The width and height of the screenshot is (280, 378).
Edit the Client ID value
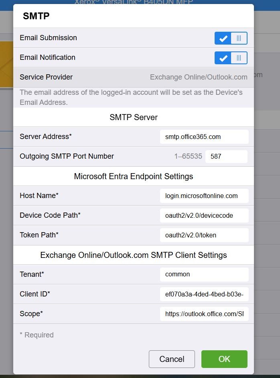[x=204, y=294]
